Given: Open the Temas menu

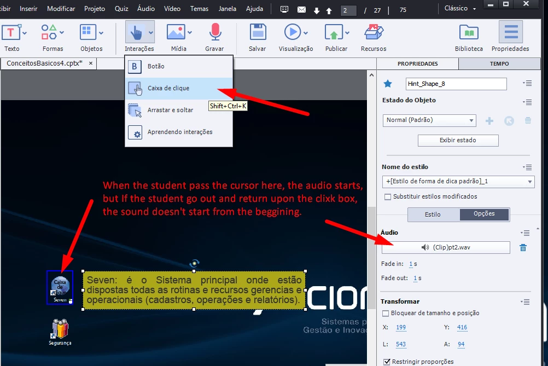Looking at the screenshot, I should point(199,9).
